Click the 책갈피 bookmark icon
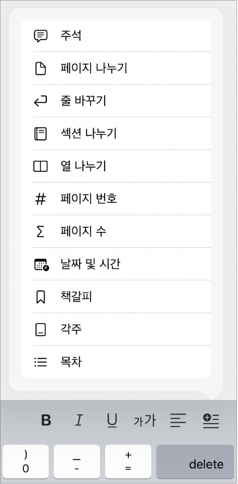Screen dimensions: 238x484 pyautogui.click(x=41, y=297)
